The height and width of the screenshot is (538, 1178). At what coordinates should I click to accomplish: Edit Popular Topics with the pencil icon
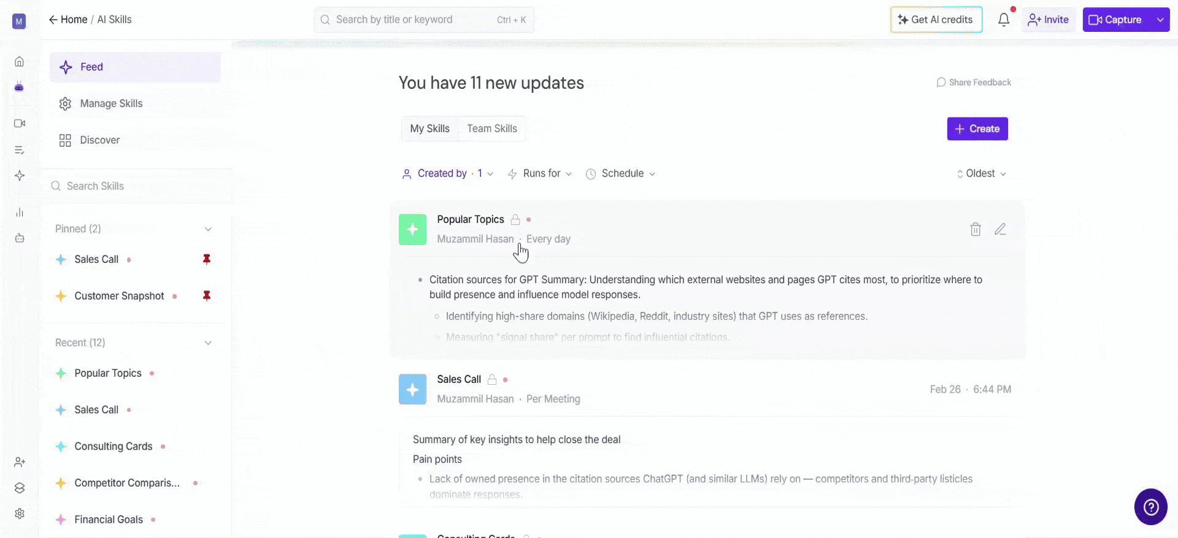point(1000,229)
